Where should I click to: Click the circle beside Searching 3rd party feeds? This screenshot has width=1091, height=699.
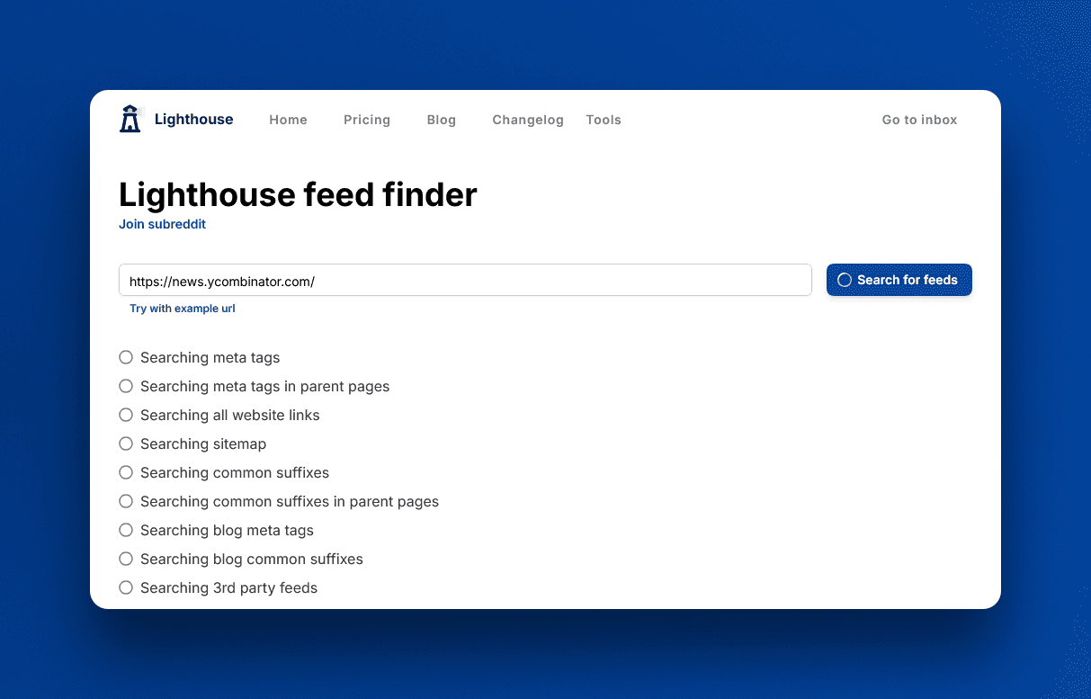click(126, 588)
